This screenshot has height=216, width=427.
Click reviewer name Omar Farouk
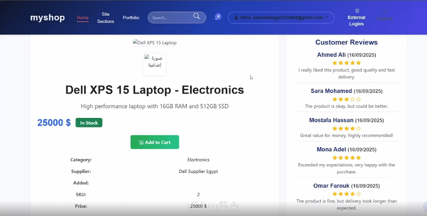[x=331, y=186]
